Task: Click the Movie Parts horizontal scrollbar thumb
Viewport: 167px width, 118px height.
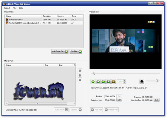Action: (37, 103)
